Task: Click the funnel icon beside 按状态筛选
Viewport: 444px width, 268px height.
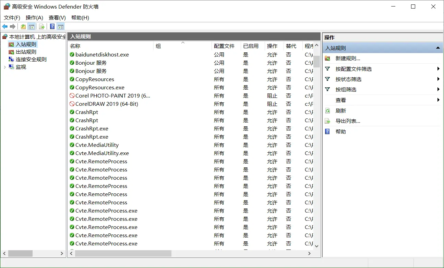Action: click(327, 79)
